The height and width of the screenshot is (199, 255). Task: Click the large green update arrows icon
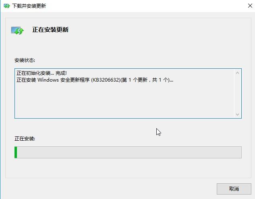pos(17,31)
